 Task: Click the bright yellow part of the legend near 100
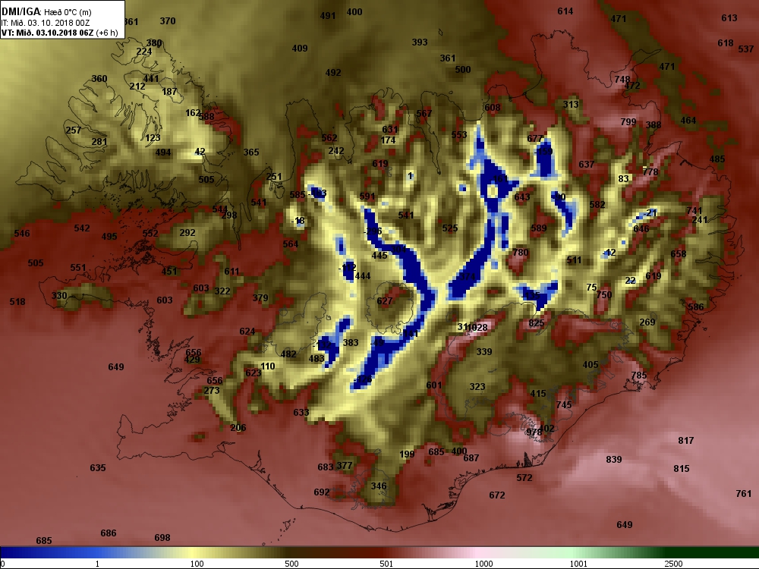[x=194, y=552]
